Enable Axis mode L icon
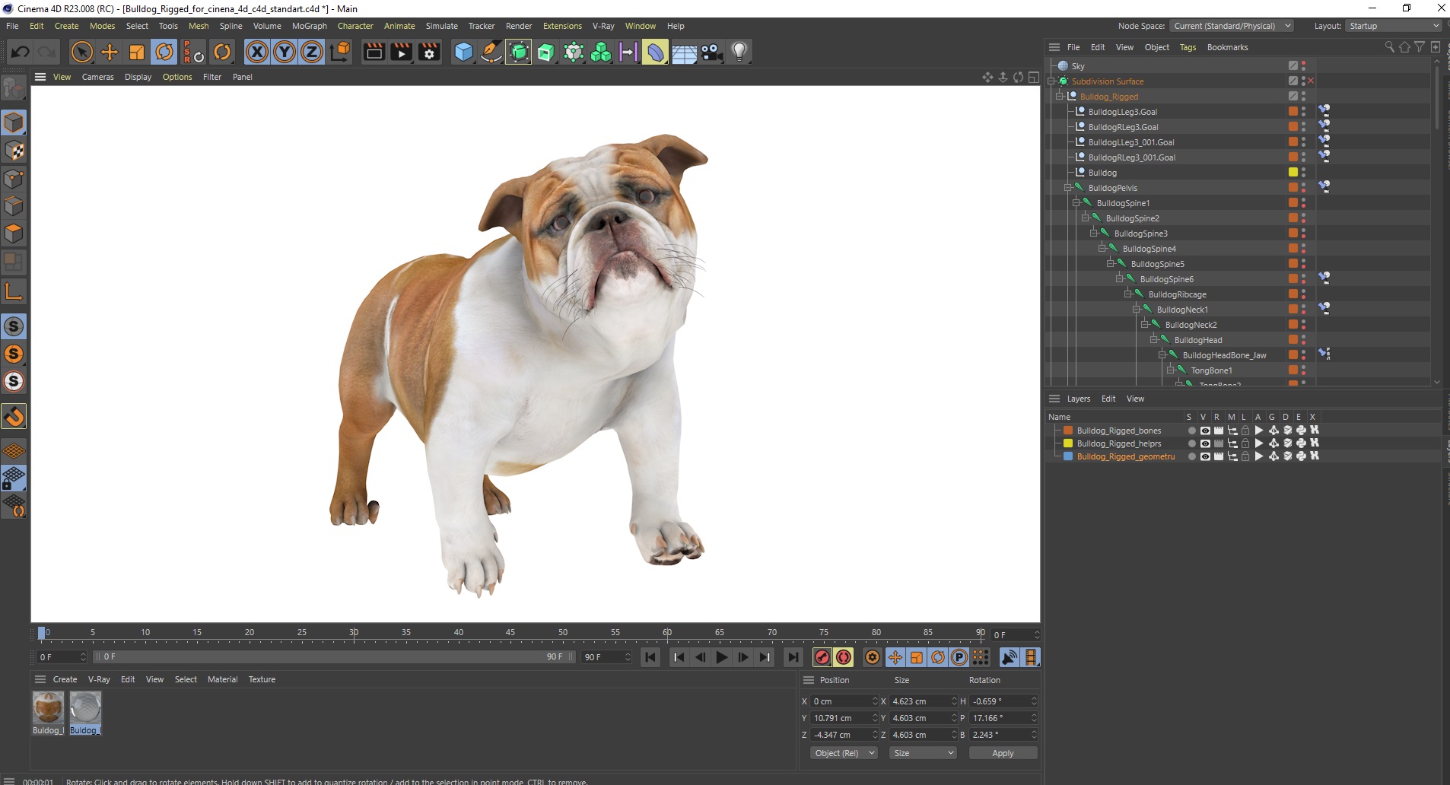 (14, 291)
